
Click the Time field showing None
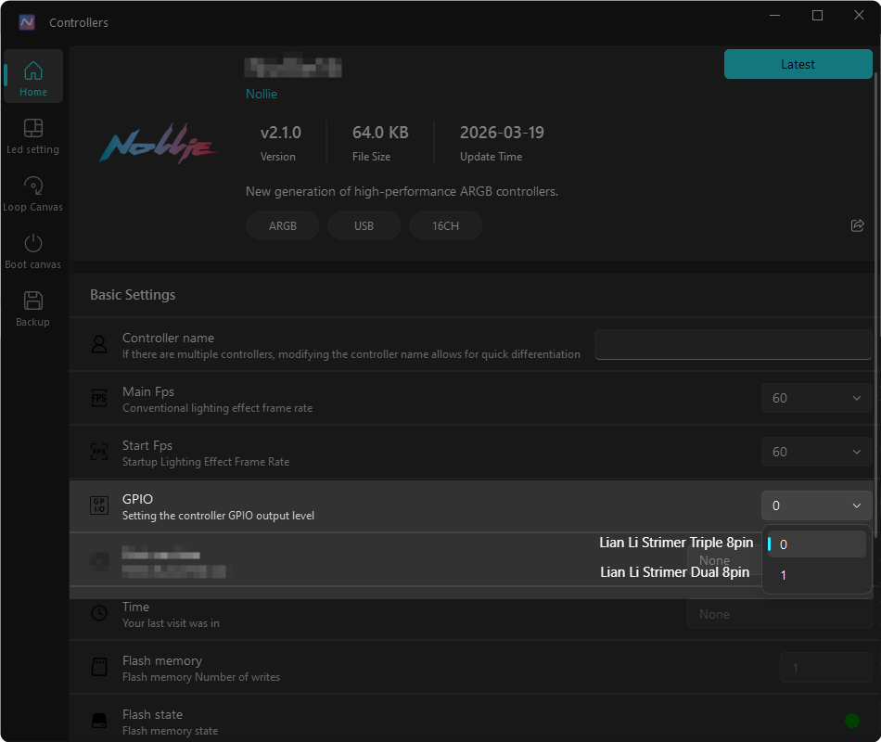(x=780, y=614)
